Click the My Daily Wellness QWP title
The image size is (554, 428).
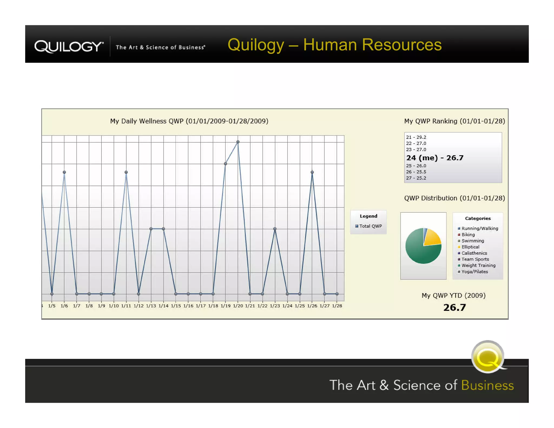pyautogui.click(x=189, y=121)
